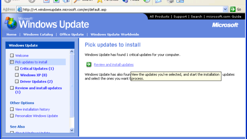Viewport: 247px width, 139px height.
Task: Open the Welcome link in the sidebar
Action: click(22, 55)
